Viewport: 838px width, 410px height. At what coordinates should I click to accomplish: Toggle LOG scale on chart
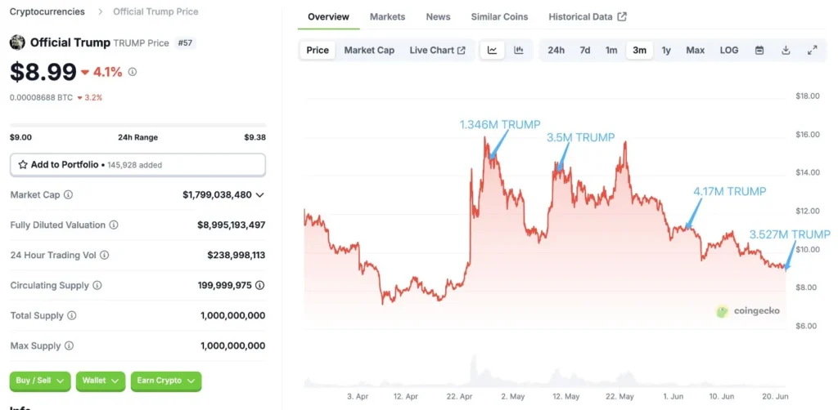[729, 50]
